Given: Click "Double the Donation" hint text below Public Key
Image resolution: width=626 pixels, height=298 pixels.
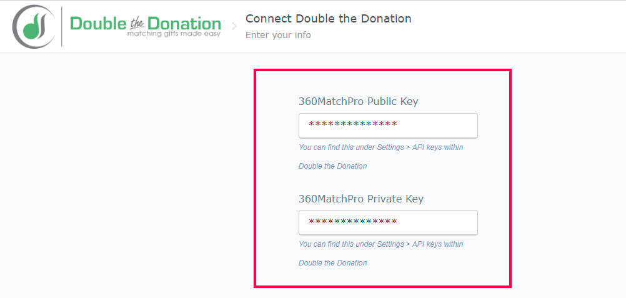Looking at the screenshot, I should tap(332, 166).
